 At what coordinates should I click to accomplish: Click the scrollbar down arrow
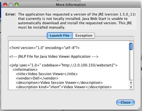pyautogui.click(x=131, y=87)
